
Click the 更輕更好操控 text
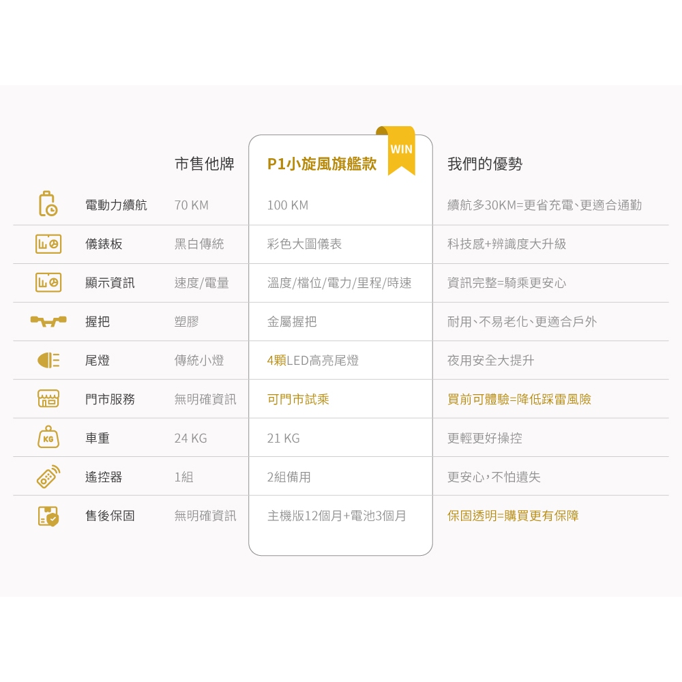484,438
